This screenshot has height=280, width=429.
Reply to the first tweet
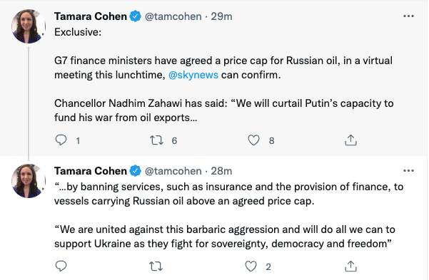click(x=61, y=140)
